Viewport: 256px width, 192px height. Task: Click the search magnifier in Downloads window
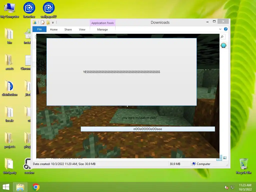point(222,37)
